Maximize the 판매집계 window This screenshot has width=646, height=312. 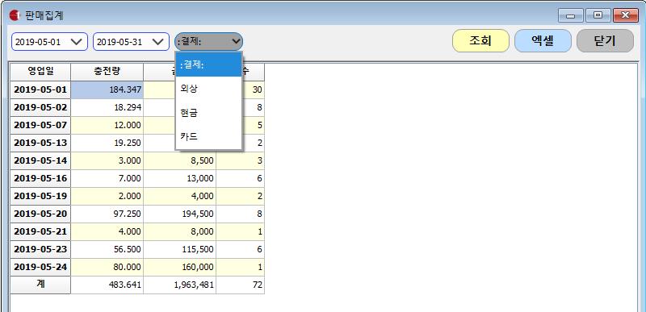tap(598, 15)
